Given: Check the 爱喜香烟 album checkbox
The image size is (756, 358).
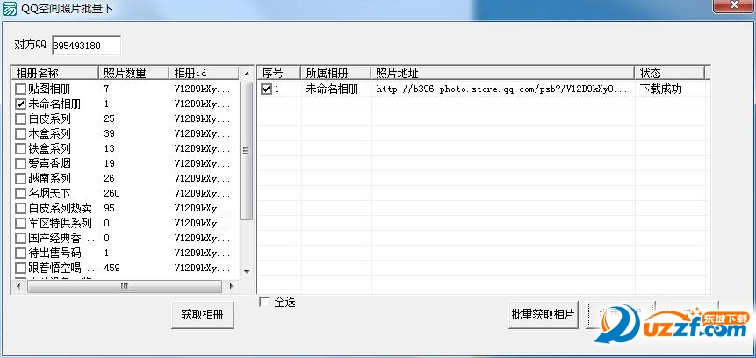Looking at the screenshot, I should [x=20, y=164].
